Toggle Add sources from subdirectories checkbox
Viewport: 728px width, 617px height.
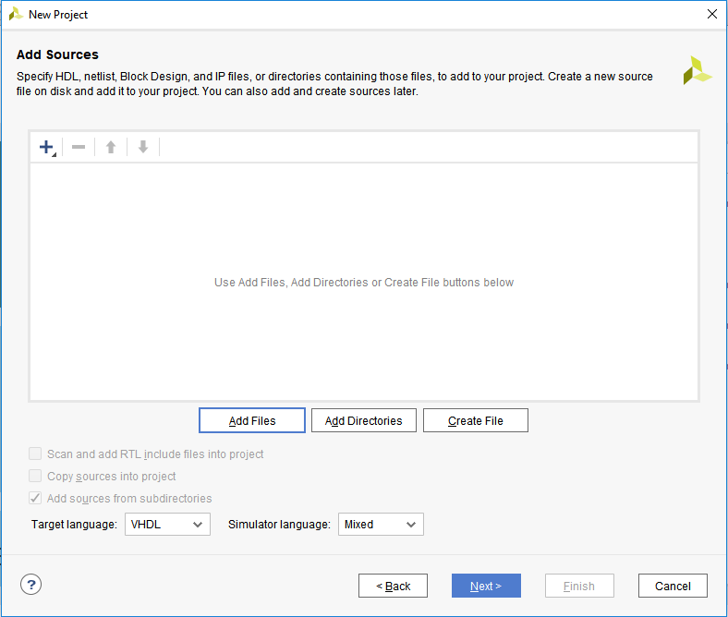[x=35, y=498]
